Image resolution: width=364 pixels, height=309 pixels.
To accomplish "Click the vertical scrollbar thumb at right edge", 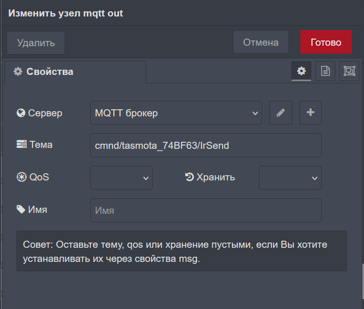I will [363, 281].
